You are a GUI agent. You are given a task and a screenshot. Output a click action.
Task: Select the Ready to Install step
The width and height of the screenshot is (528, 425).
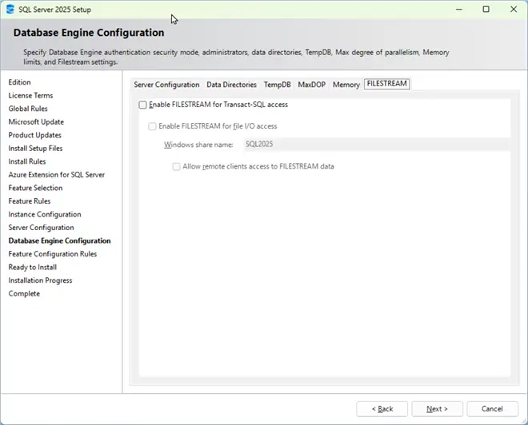pyautogui.click(x=32, y=267)
